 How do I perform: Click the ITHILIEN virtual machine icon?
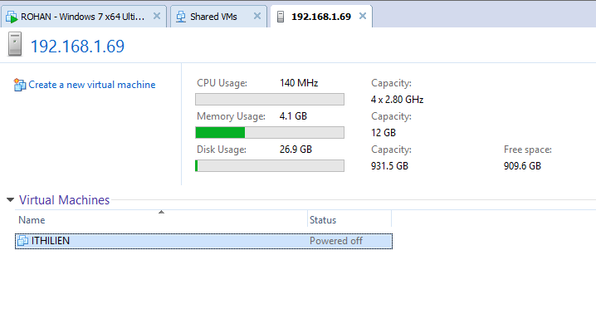pyautogui.click(x=22, y=241)
